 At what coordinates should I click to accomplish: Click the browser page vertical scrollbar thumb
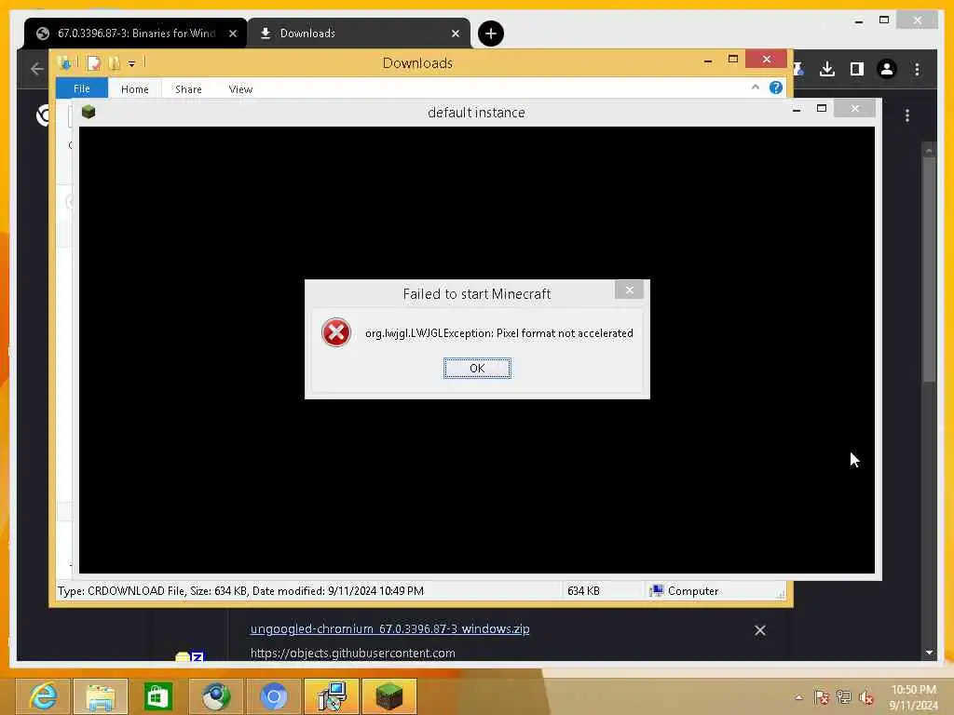[x=929, y=269]
